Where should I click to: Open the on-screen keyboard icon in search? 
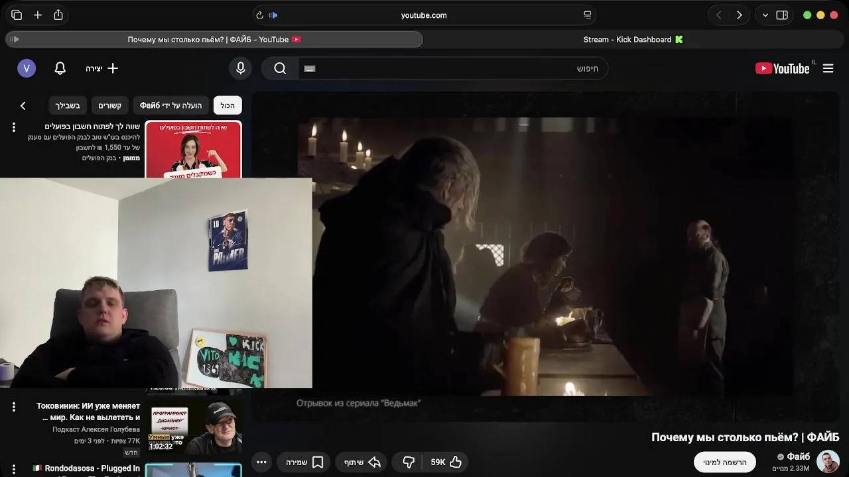click(x=310, y=68)
